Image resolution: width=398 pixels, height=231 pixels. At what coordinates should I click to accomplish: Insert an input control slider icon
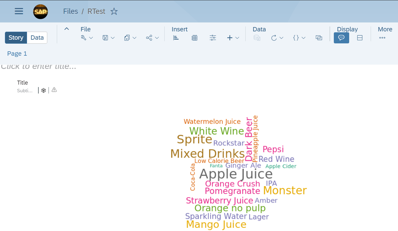click(213, 38)
